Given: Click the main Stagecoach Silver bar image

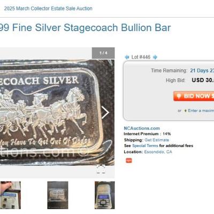Looking at the screenshot, I should click(57, 112).
